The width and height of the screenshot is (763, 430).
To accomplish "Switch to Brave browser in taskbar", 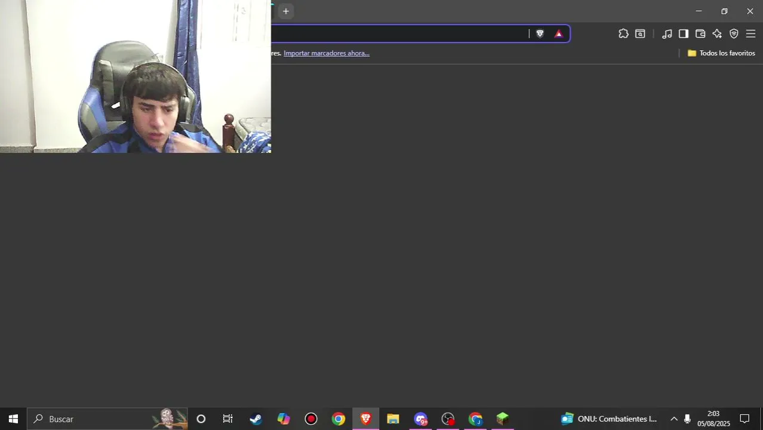I will pos(365,419).
